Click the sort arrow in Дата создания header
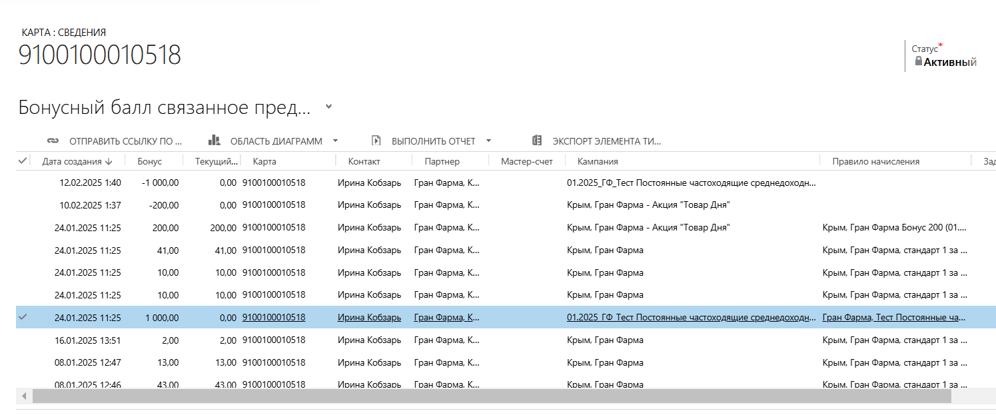The image size is (996, 415). (109, 161)
